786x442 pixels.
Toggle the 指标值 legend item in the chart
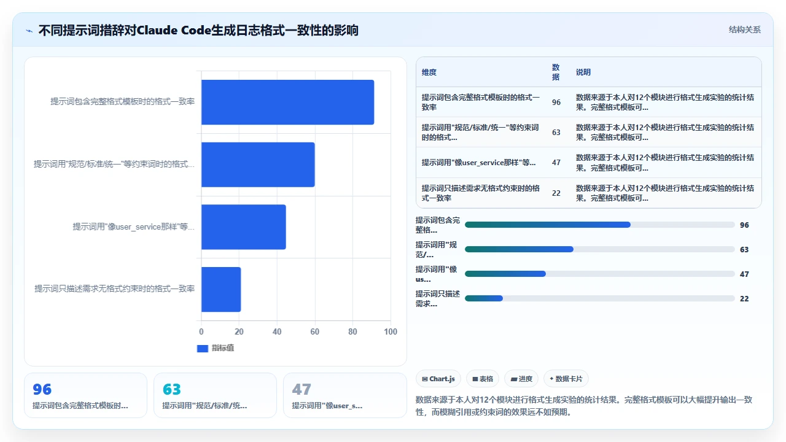pyautogui.click(x=216, y=348)
